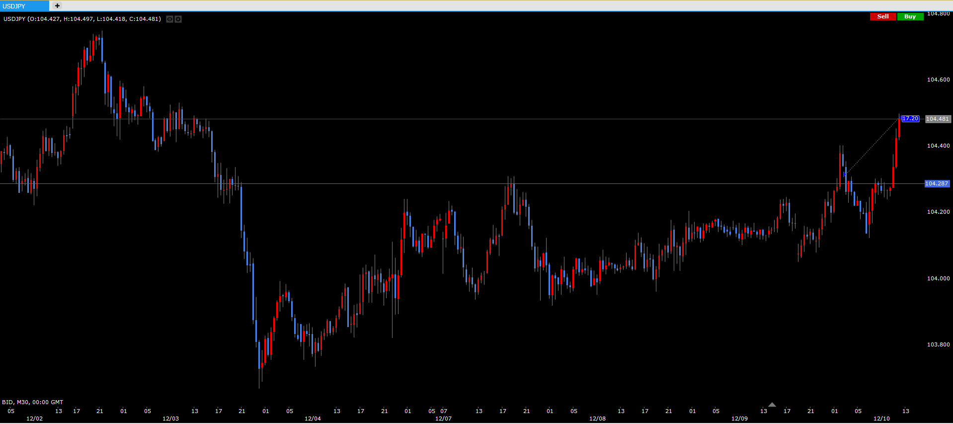
Task: Open chart settings gear icon
Action: tap(178, 19)
